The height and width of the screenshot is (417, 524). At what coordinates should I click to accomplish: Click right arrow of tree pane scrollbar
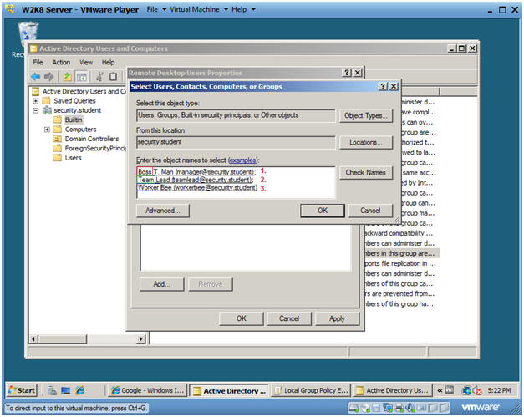141,339
